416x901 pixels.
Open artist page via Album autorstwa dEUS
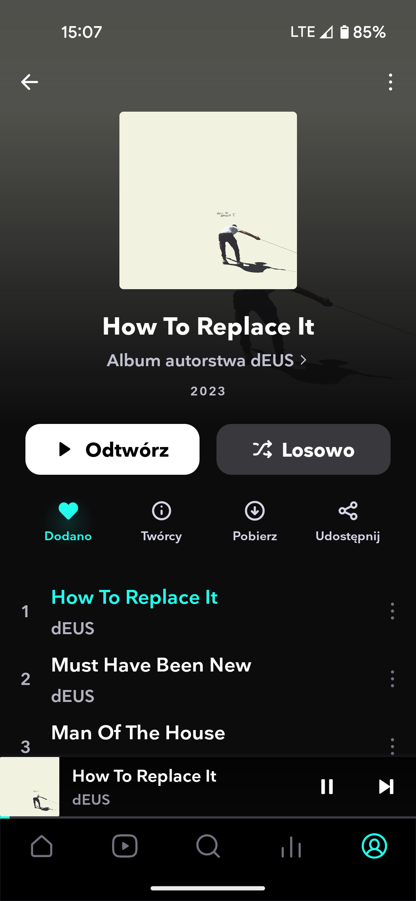(207, 361)
